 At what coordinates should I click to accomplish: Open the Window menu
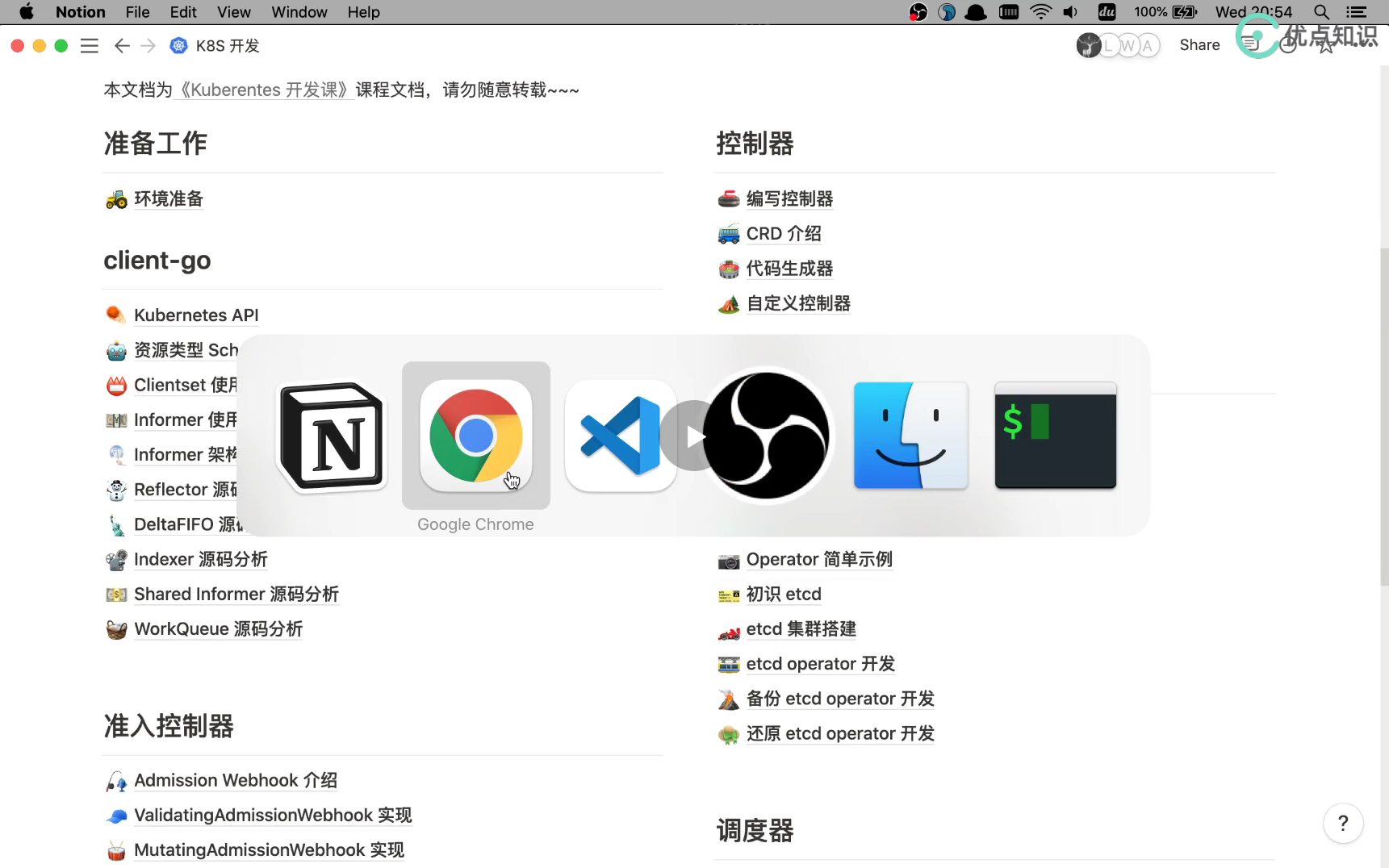click(299, 12)
